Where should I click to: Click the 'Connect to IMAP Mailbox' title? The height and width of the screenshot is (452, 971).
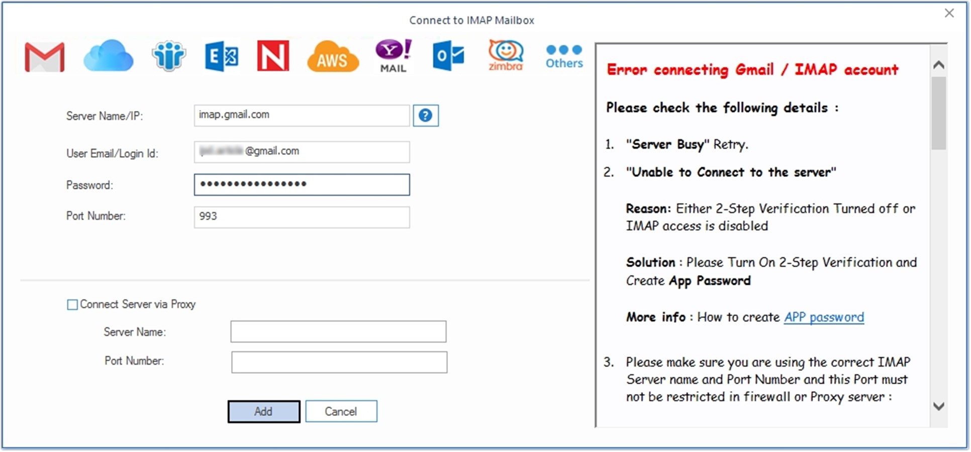point(471,20)
